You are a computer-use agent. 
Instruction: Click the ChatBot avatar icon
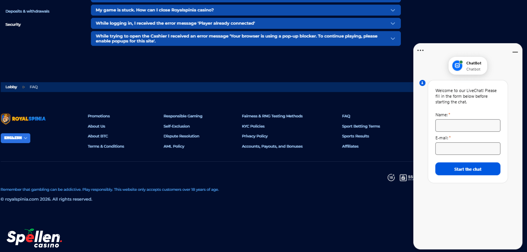click(x=457, y=66)
